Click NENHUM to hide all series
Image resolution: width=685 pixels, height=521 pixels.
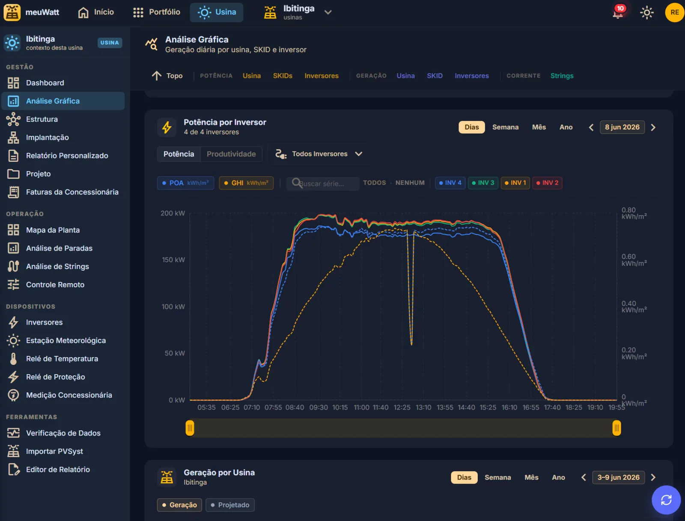pos(410,183)
